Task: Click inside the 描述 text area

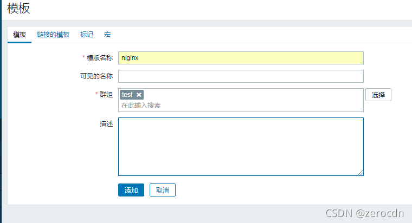Action: 241,147
